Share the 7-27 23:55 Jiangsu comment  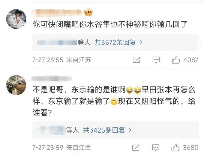(136, 60)
